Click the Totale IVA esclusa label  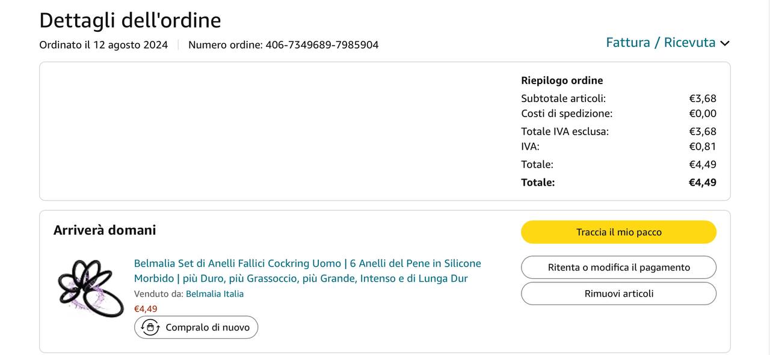(x=565, y=132)
